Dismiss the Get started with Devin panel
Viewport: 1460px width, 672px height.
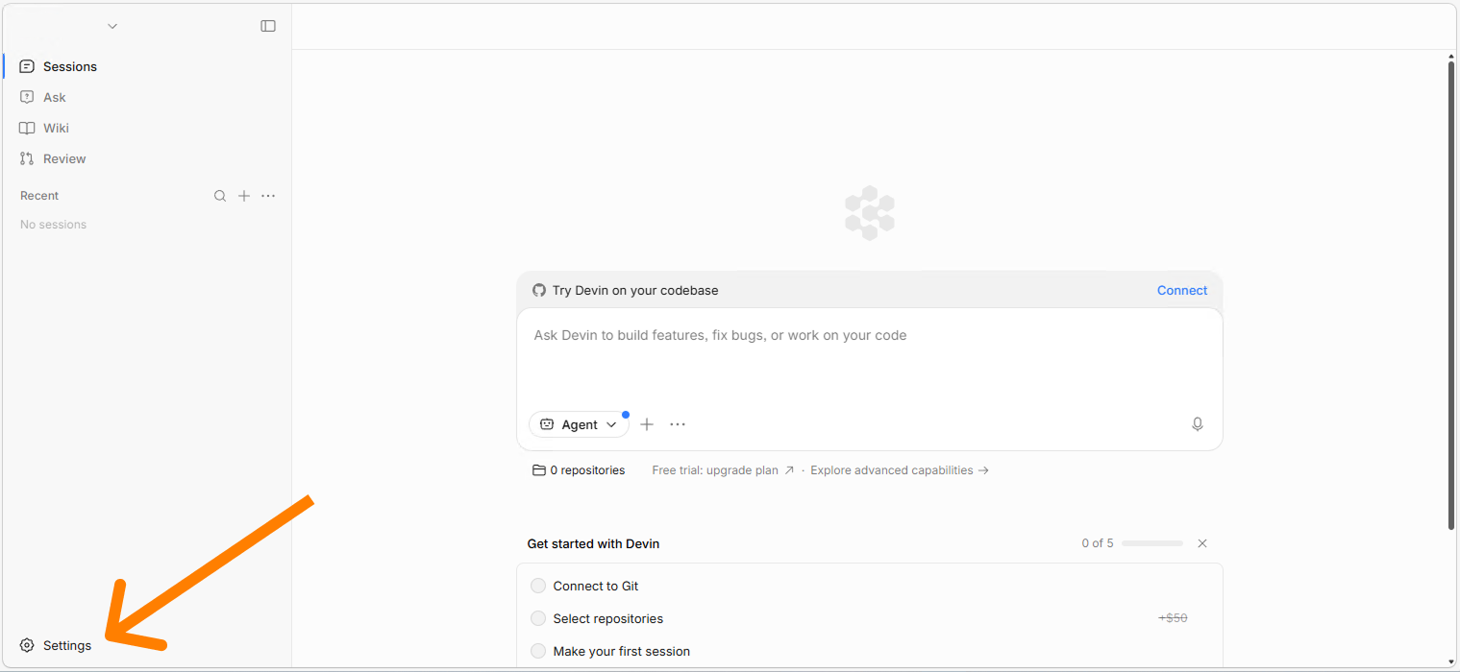tap(1201, 543)
